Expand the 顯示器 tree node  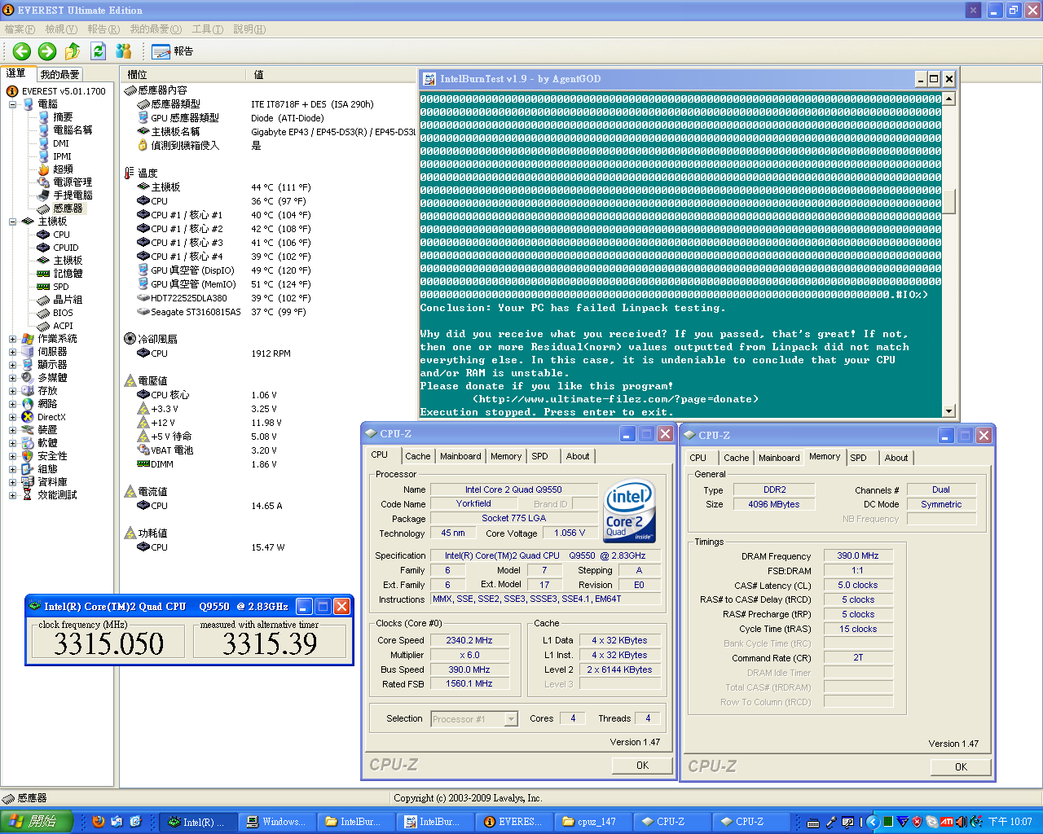[x=12, y=365]
